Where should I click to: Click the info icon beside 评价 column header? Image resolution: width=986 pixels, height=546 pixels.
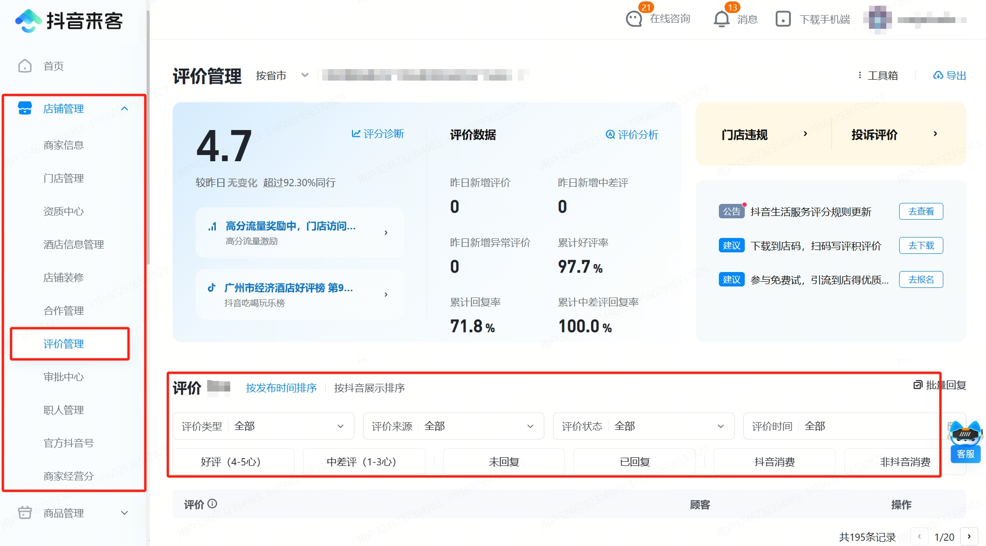coord(212,504)
